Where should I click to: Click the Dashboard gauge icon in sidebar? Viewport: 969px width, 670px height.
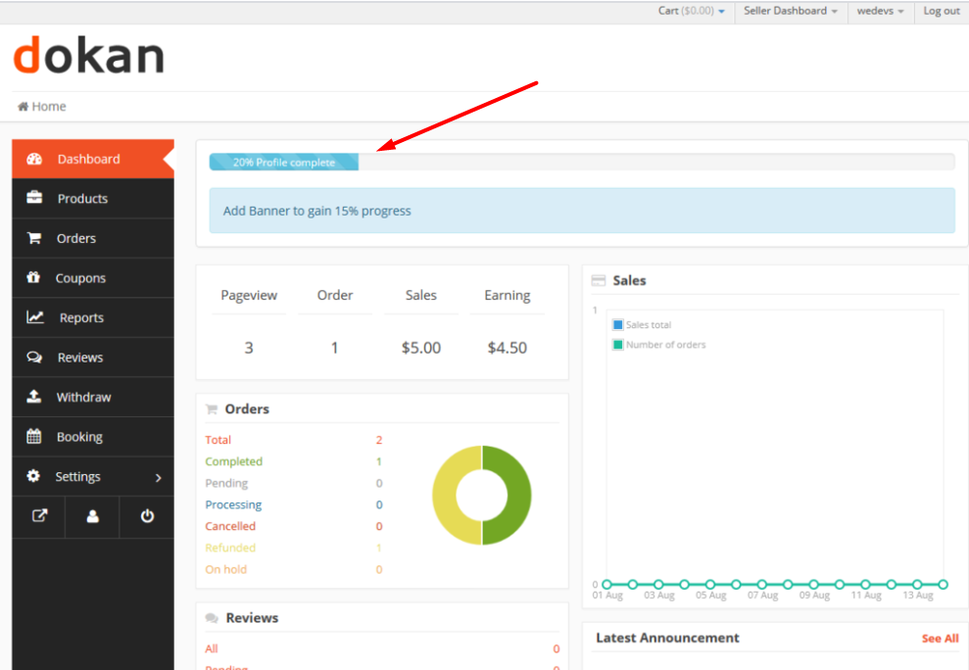pyautogui.click(x=34, y=159)
